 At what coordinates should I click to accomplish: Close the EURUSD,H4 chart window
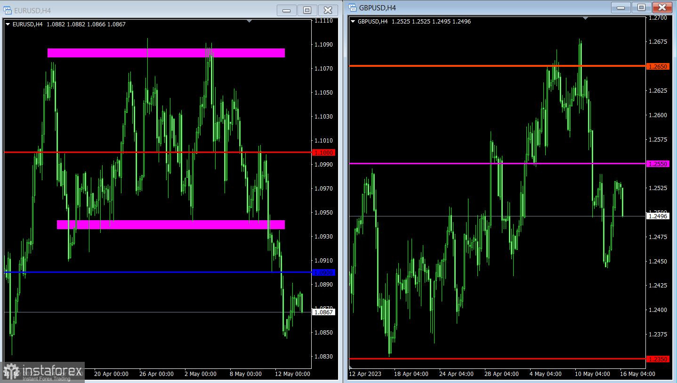(328, 10)
